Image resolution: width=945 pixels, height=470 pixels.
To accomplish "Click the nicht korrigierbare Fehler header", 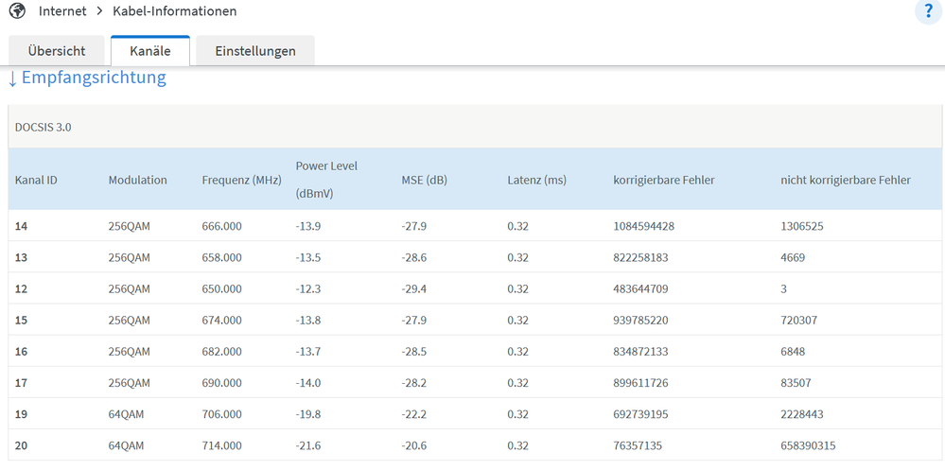I will 845,180.
